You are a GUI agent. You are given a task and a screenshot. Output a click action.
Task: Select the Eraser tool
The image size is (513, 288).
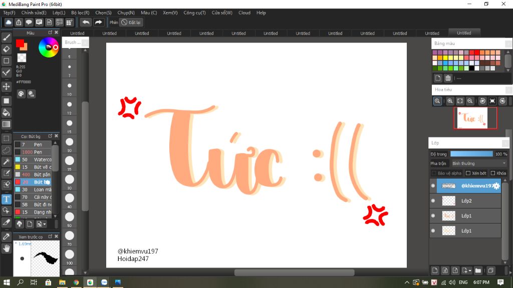(6, 49)
